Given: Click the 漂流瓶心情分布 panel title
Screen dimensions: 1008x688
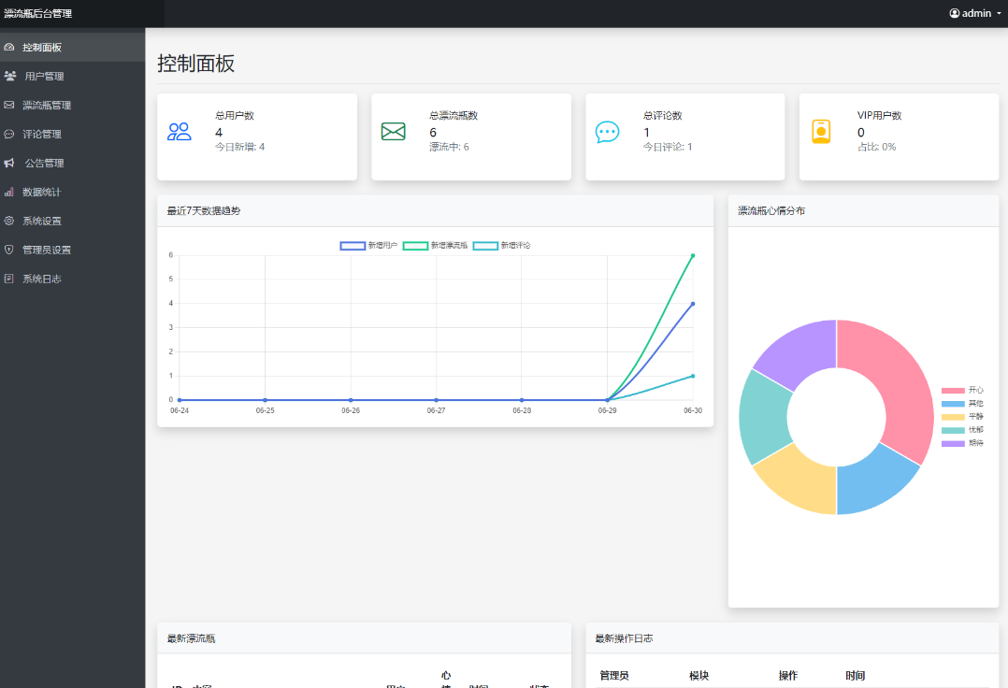Looking at the screenshot, I should tap(771, 210).
